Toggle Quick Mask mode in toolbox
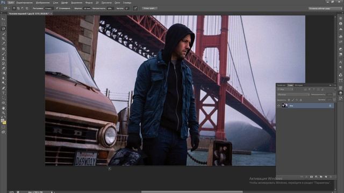Image resolution: width=344 pixels, height=193 pixels. click(3, 127)
